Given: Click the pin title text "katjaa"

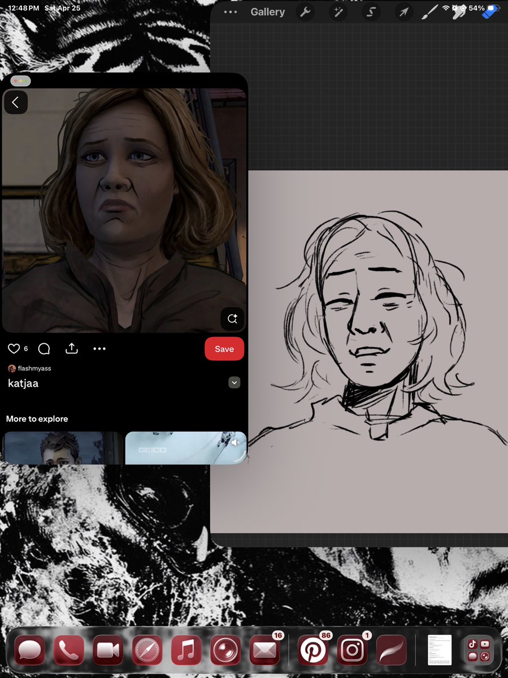Looking at the screenshot, I should point(23,383).
